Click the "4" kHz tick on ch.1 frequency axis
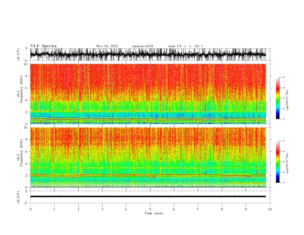This screenshot has height=235, width=304. [x=27, y=100]
